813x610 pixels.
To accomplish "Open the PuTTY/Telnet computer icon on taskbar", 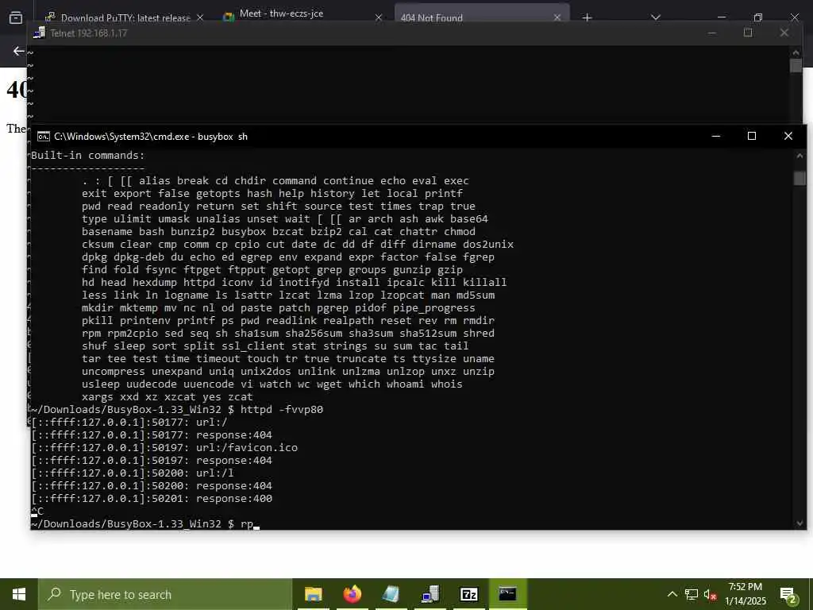I will tap(430, 594).
